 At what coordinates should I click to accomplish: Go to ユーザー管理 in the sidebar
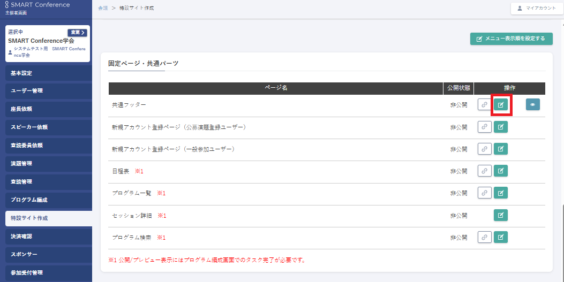pos(46,91)
